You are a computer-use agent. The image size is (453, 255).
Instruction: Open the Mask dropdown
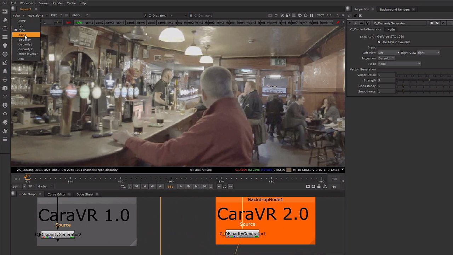click(x=399, y=64)
